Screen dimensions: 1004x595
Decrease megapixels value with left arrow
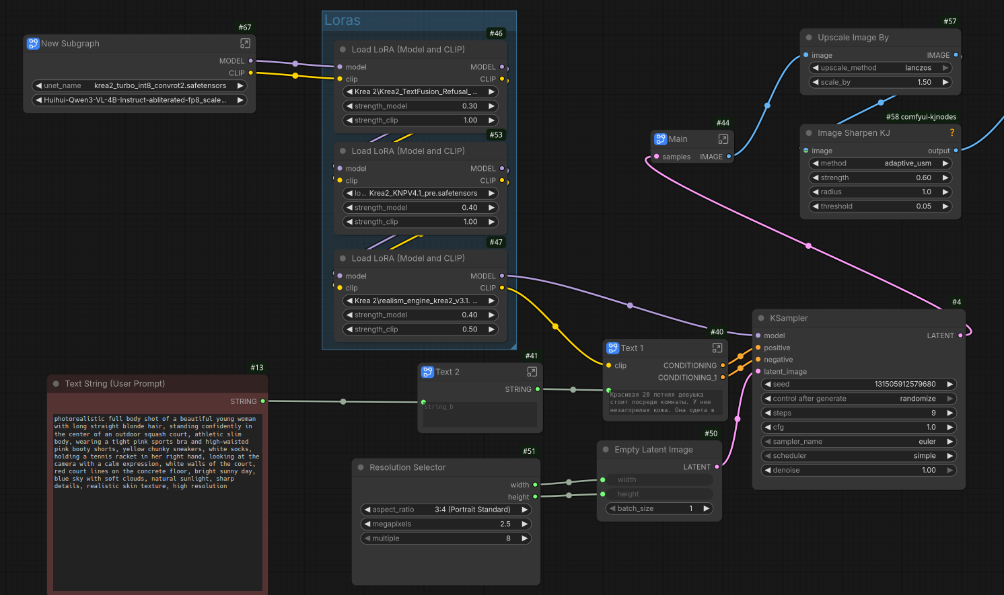click(x=367, y=524)
